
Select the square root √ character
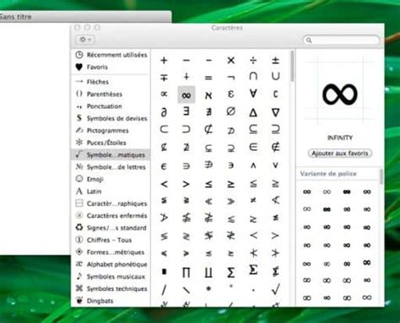click(x=275, y=289)
